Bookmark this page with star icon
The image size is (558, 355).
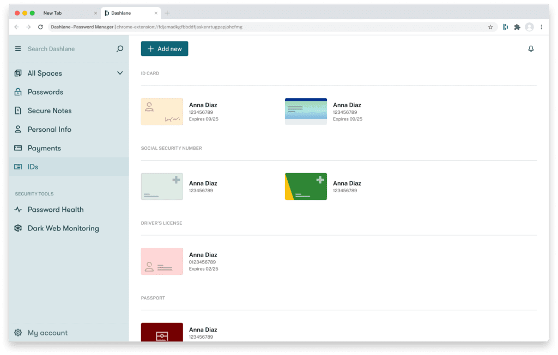[x=490, y=27]
